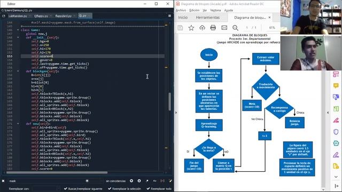Select the 'Diagrama de bloqu...' document tab
Viewport: 342px width, 192px height.
pyautogui.click(x=250, y=18)
